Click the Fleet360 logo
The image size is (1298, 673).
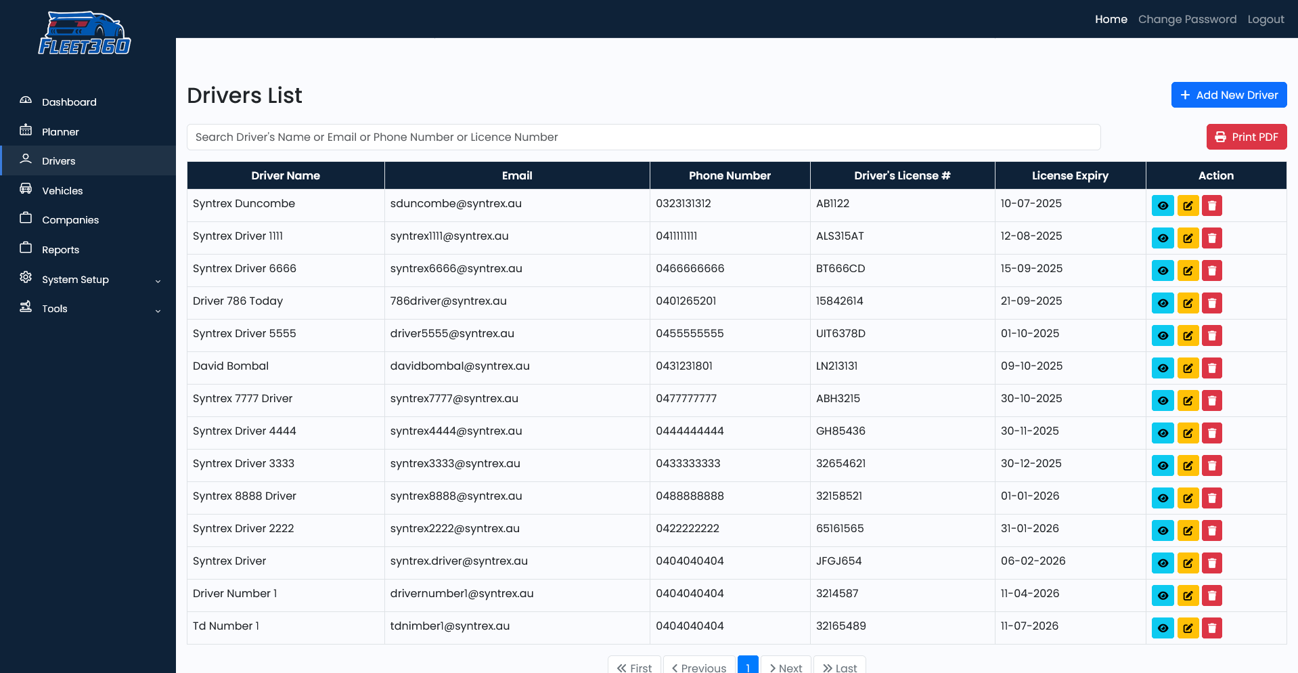[x=85, y=34]
